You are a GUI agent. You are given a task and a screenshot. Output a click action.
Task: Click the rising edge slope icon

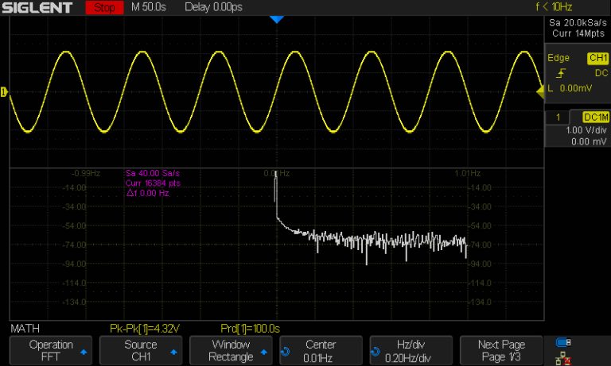tap(561, 73)
